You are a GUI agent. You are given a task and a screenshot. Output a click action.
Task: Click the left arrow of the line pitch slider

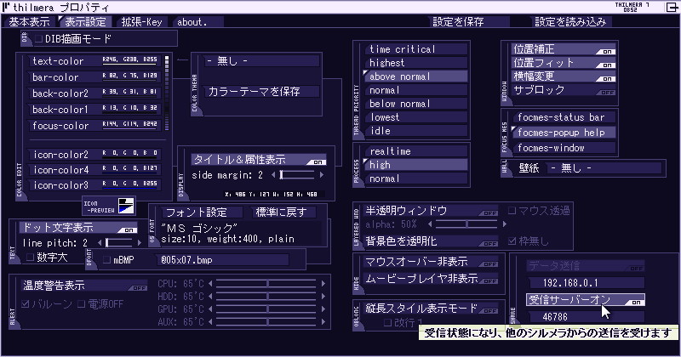[x=100, y=243]
